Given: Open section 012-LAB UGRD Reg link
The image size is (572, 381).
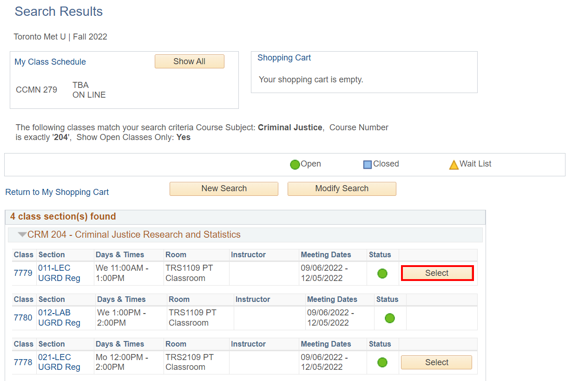Looking at the screenshot, I should point(59,318).
